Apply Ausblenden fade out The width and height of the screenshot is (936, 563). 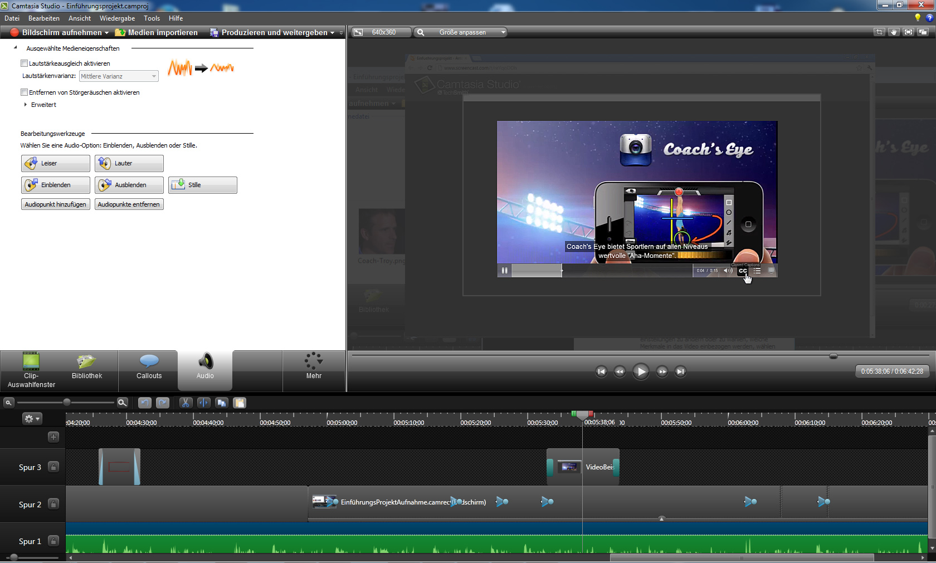point(129,185)
